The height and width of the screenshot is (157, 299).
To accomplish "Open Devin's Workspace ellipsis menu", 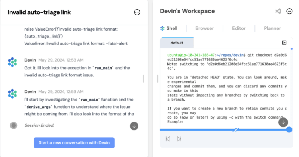I will tap(289, 11).
